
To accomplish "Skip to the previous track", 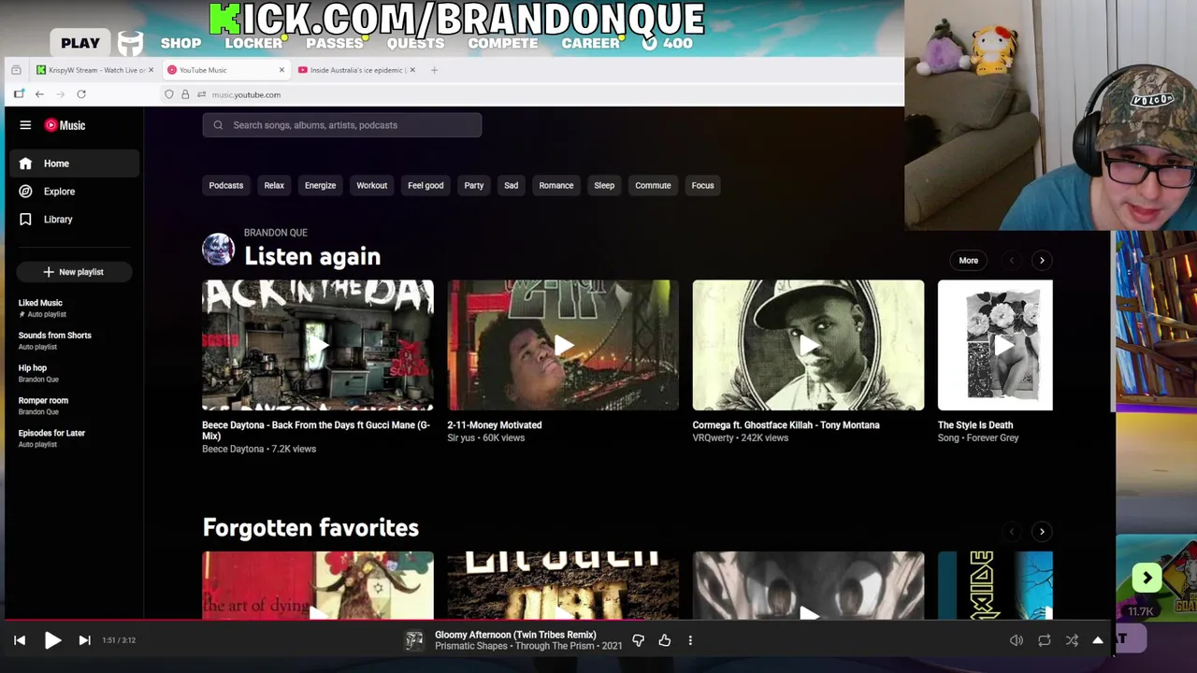I will point(20,640).
